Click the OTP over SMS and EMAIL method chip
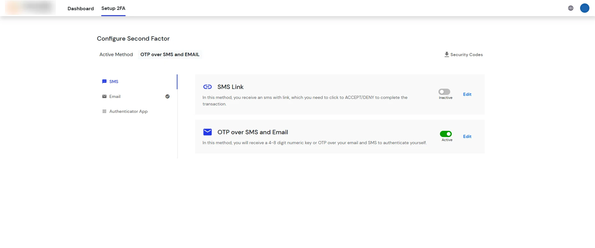This screenshot has height=248, width=595. coord(170,54)
